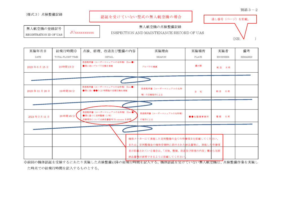Image resolution: width=282 pixels, height=199 pixels.
Task: Click the 'PLACE' column subheader
Action: pyautogui.click(x=198, y=57)
